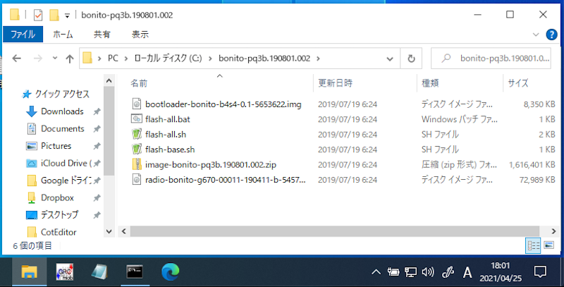This screenshot has height=287, width=564.
Task: Open the Command Prompt taskbar icon
Action: tap(135, 271)
